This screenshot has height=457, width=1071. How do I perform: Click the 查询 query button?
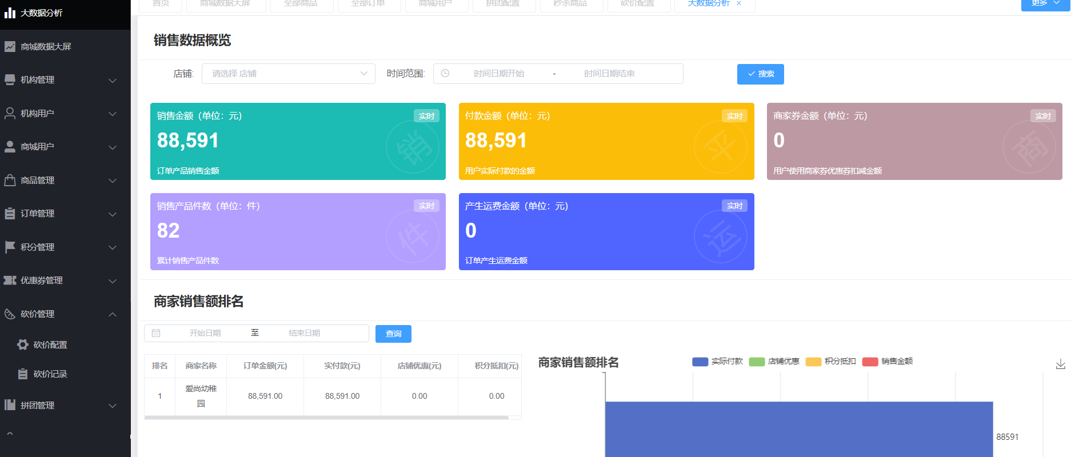393,334
